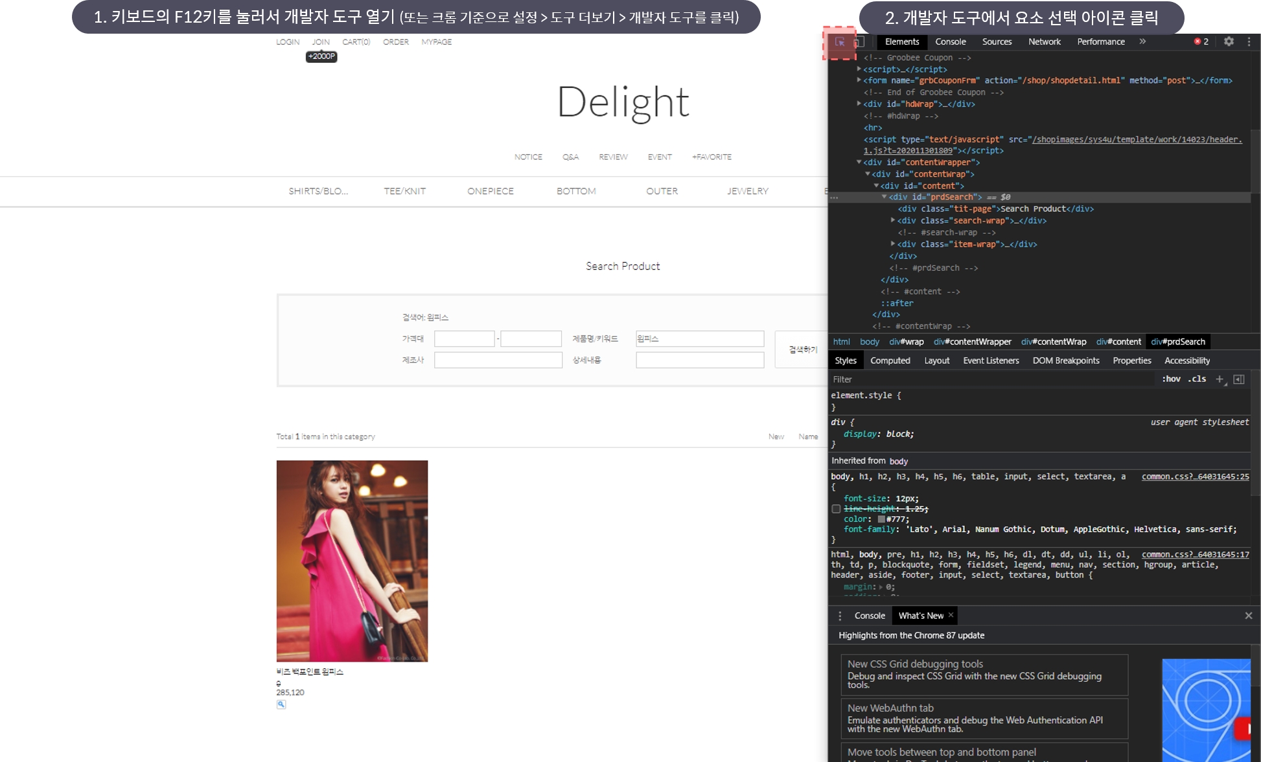Open the DevTools three-dot customize menu

click(x=1249, y=41)
